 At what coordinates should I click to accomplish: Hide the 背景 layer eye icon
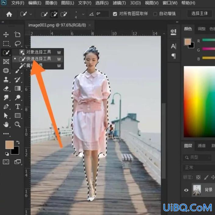click(x=186, y=190)
